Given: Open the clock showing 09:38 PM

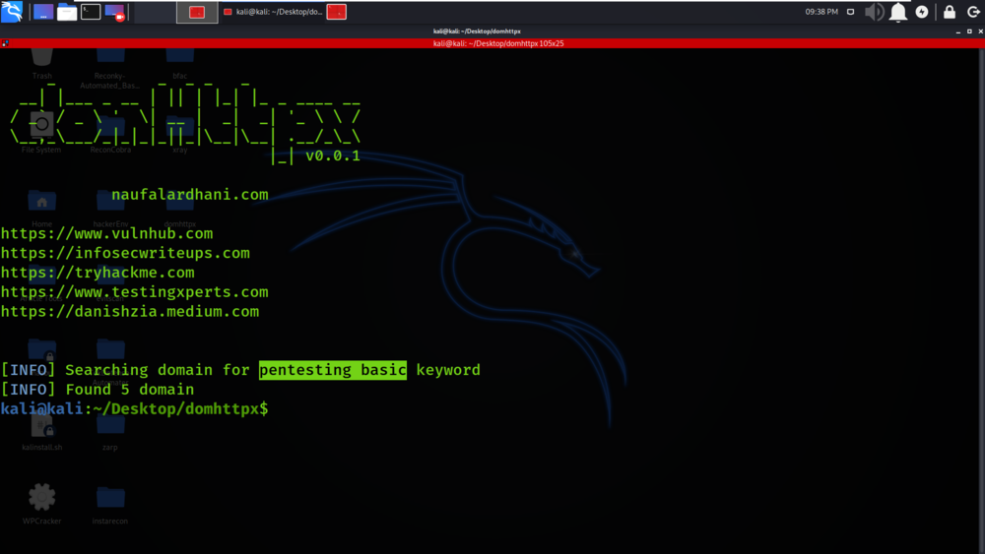Looking at the screenshot, I should [x=821, y=12].
